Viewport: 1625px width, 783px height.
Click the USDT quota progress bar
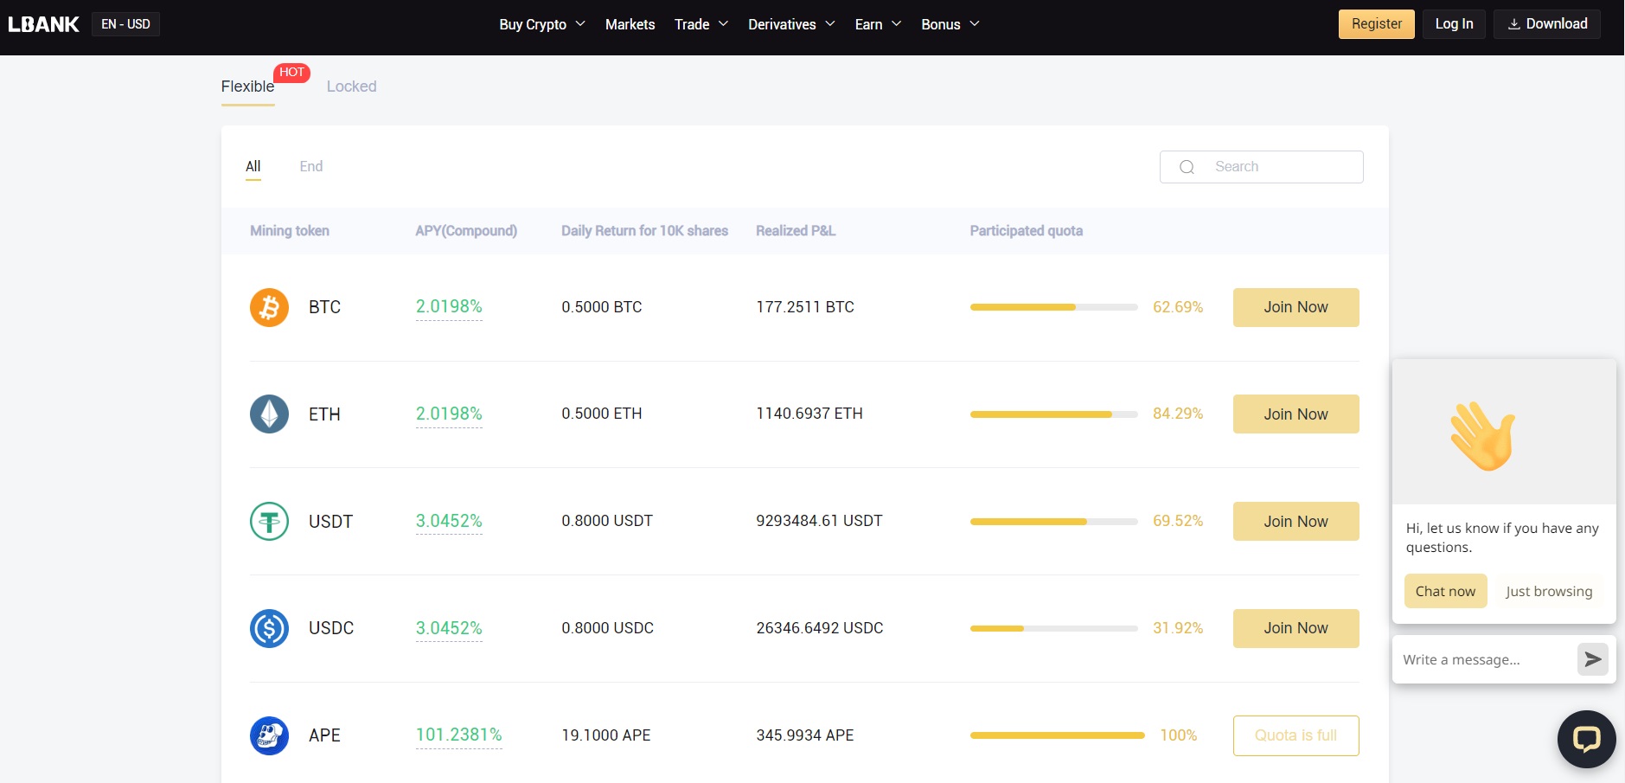click(1053, 522)
